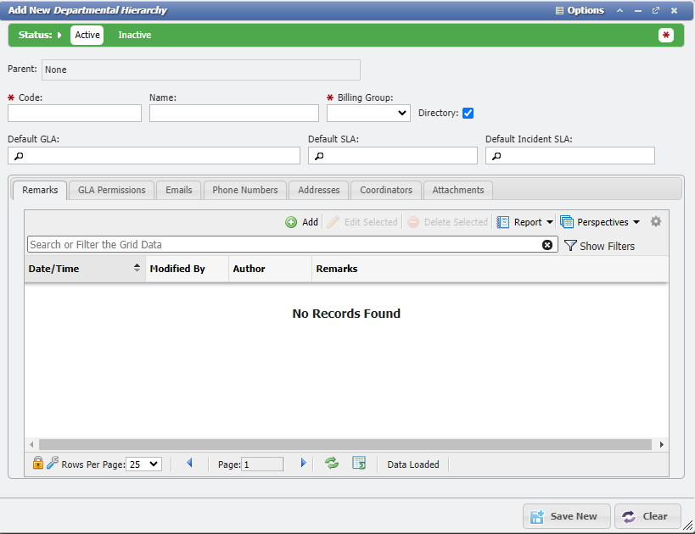Click the green Add icon in grid toolbar
This screenshot has height=534, width=695.
pos(291,222)
